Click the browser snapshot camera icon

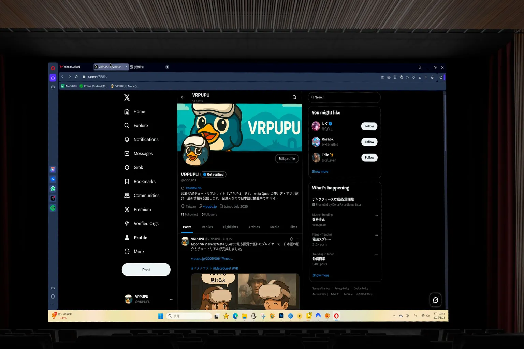click(389, 77)
